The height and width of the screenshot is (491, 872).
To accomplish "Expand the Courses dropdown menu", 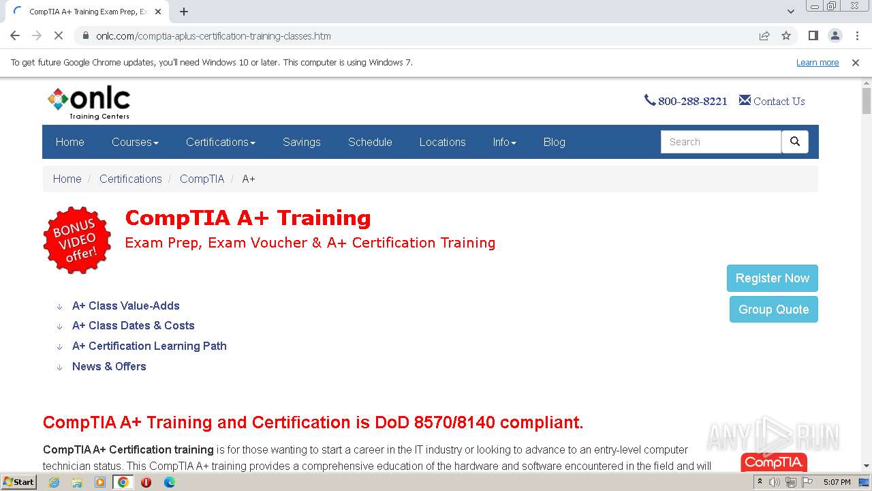I will click(x=135, y=142).
